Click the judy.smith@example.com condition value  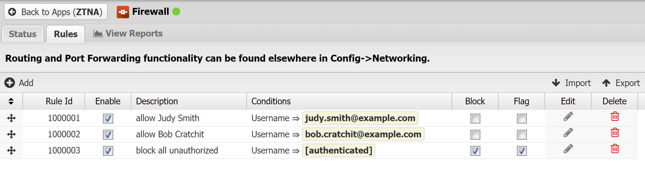(360, 118)
